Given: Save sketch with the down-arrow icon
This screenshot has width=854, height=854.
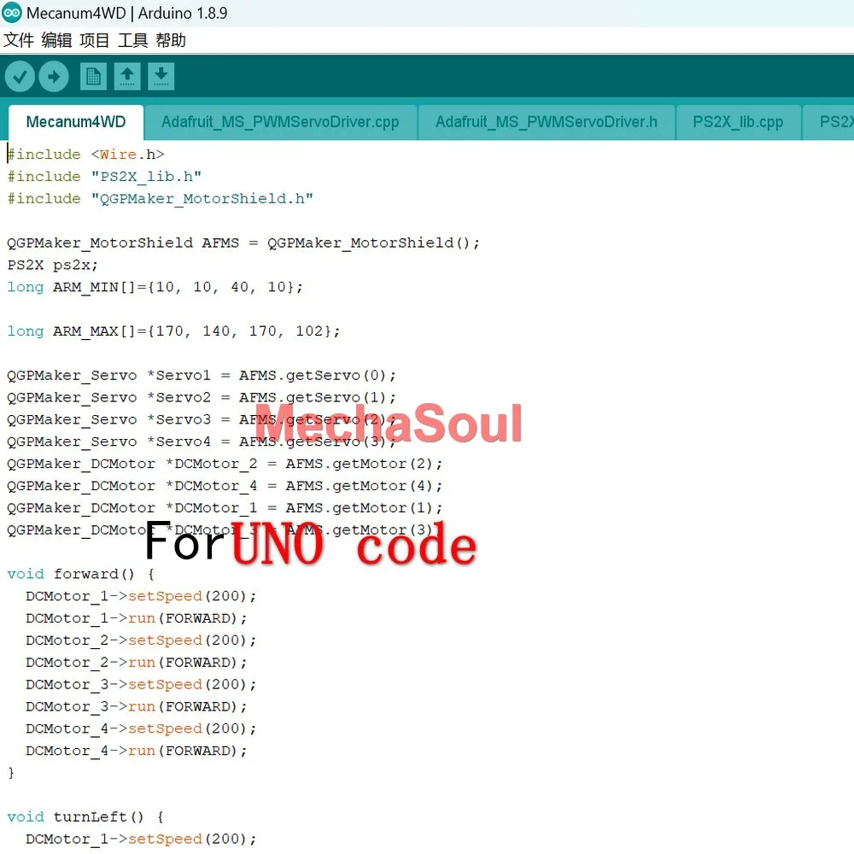Looking at the screenshot, I should tap(161, 76).
